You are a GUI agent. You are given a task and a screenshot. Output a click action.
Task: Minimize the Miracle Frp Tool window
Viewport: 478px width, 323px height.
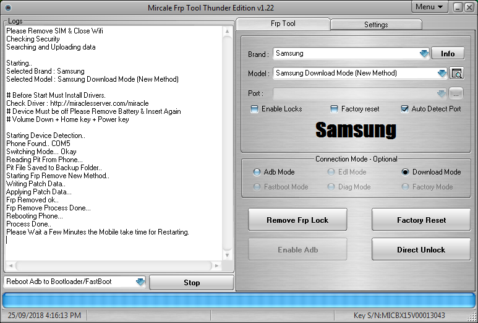click(458, 7)
